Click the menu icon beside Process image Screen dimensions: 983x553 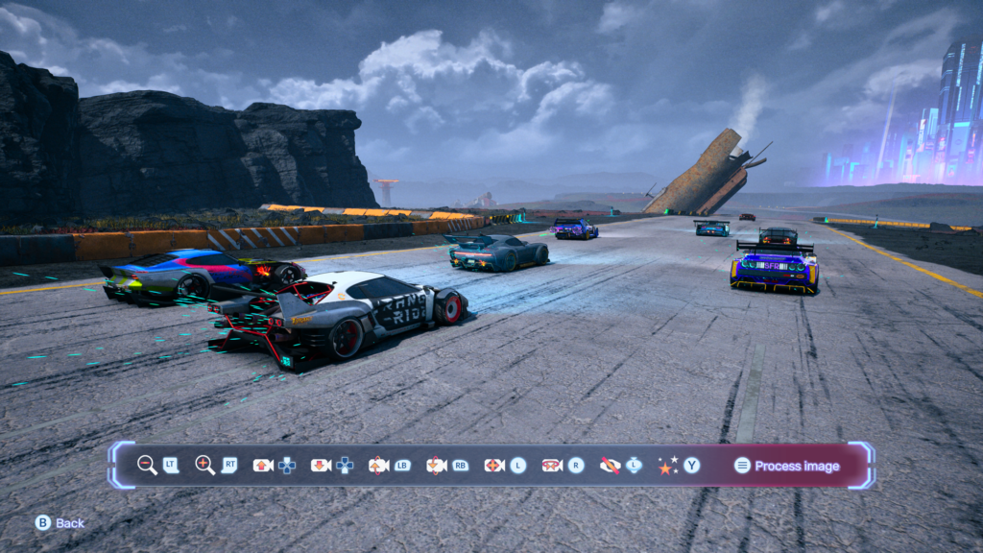[742, 466]
